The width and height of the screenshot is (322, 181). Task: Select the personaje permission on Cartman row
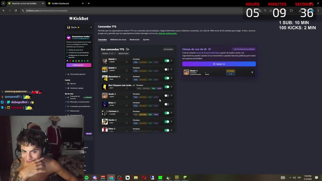(143, 114)
